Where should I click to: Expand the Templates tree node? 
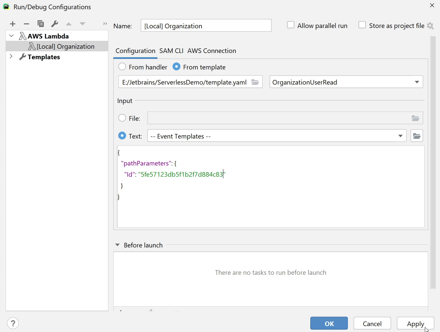(11, 57)
